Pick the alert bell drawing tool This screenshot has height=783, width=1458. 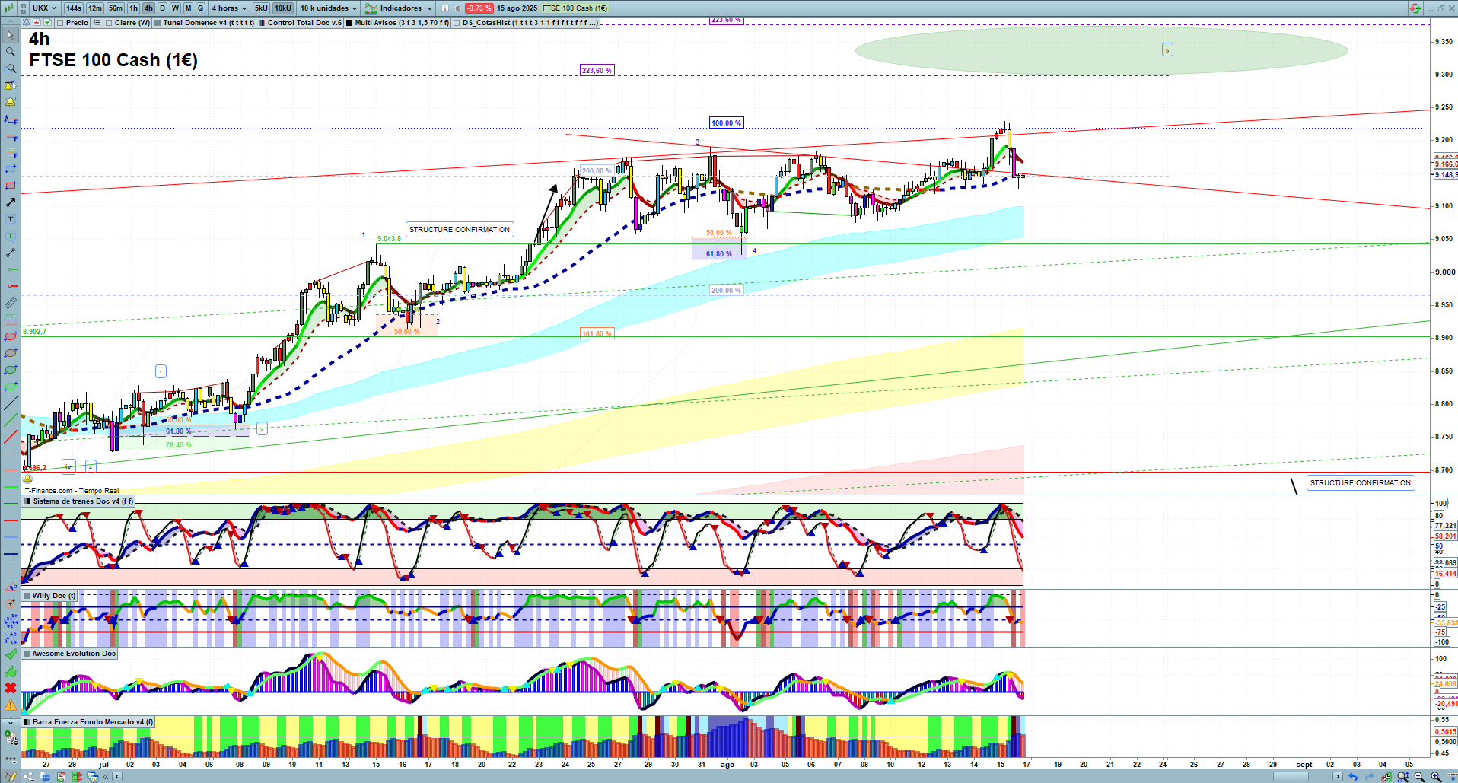[11, 102]
